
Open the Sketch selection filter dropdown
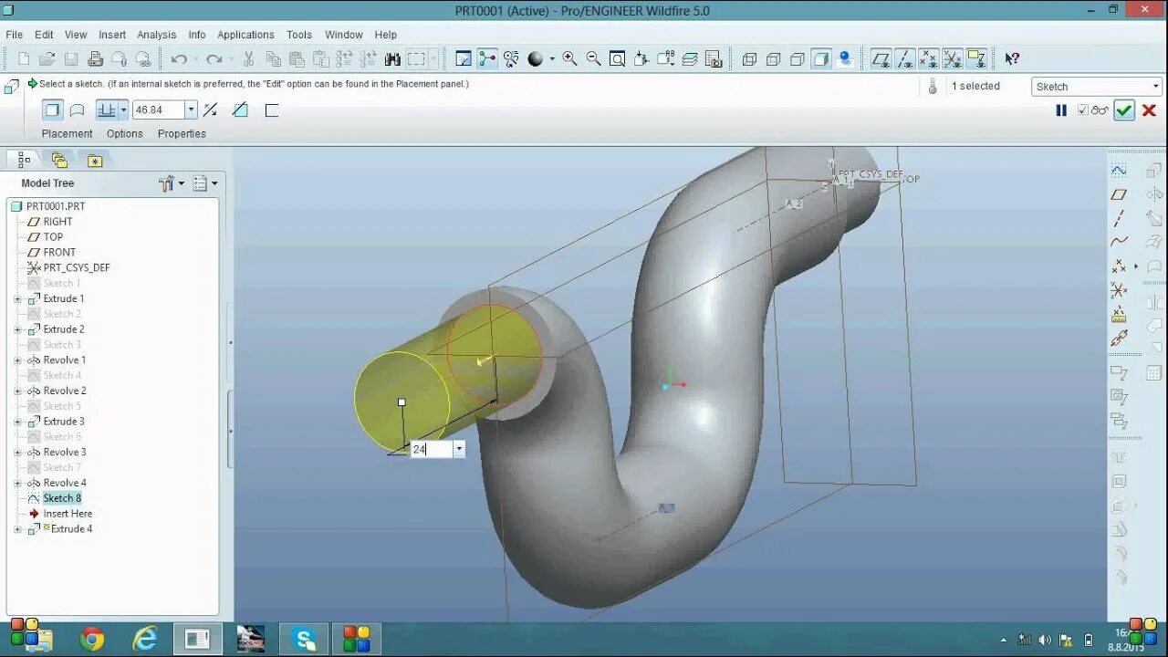coord(1154,87)
